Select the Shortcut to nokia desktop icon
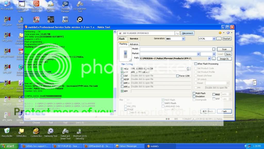Viewport: 264px width, 149px height. [36, 6]
